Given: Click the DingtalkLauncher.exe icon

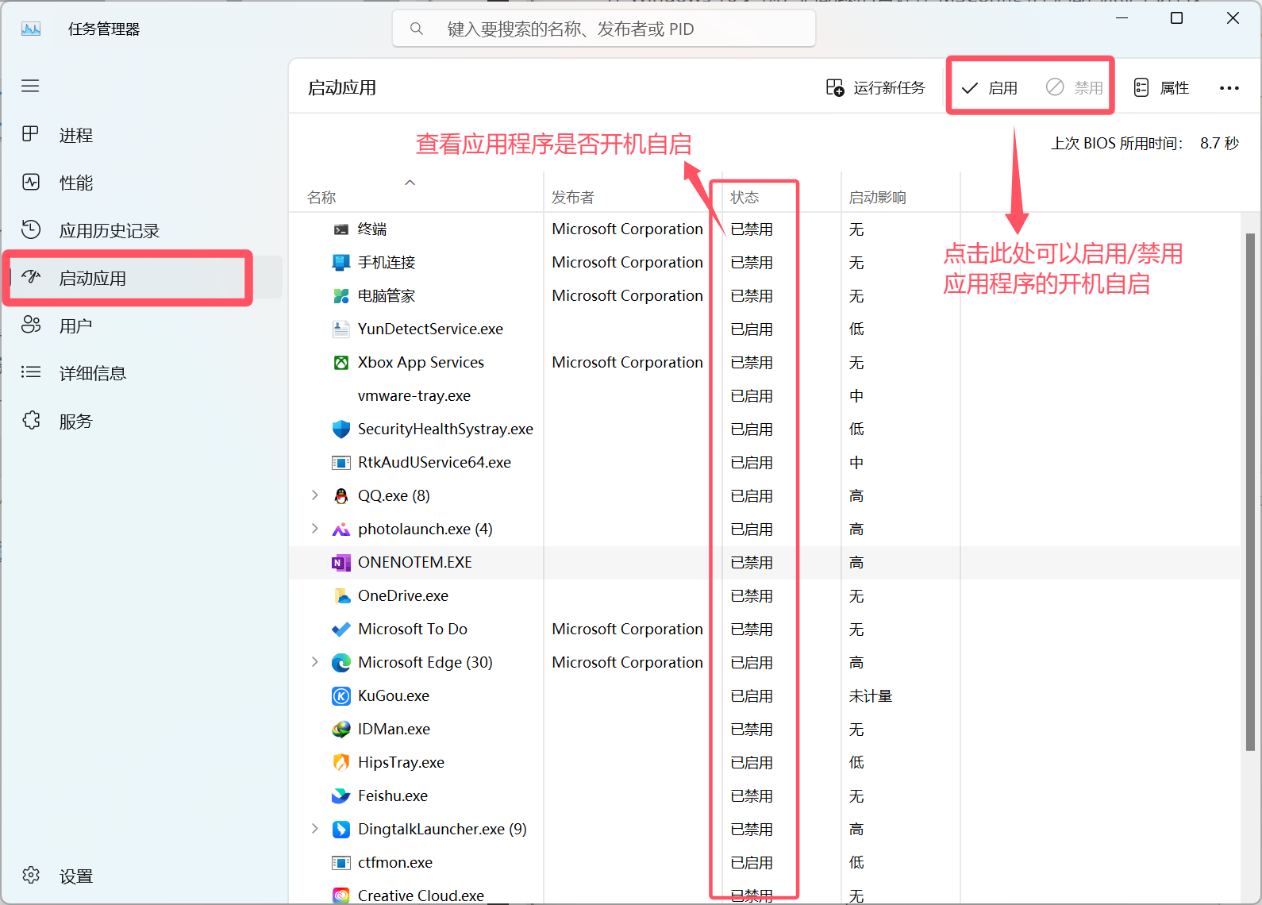Looking at the screenshot, I should [x=341, y=830].
